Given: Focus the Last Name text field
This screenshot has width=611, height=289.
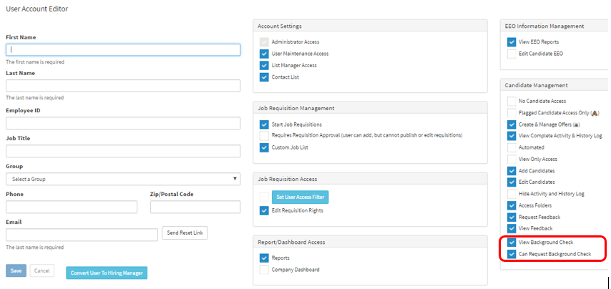Looking at the screenshot, I should (x=123, y=86).
